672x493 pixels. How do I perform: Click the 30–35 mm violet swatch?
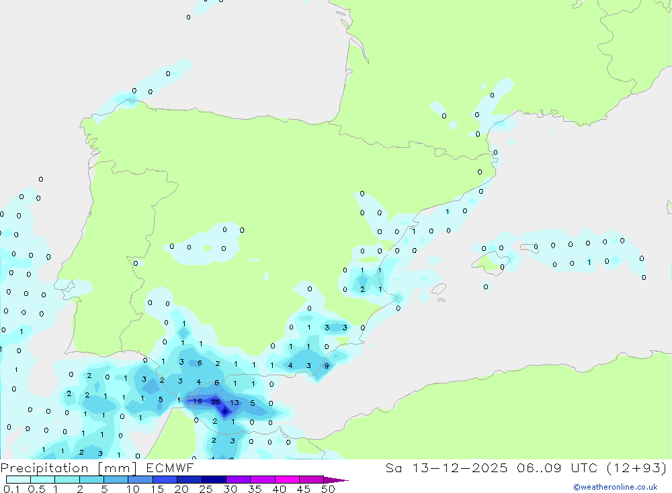coord(239,480)
